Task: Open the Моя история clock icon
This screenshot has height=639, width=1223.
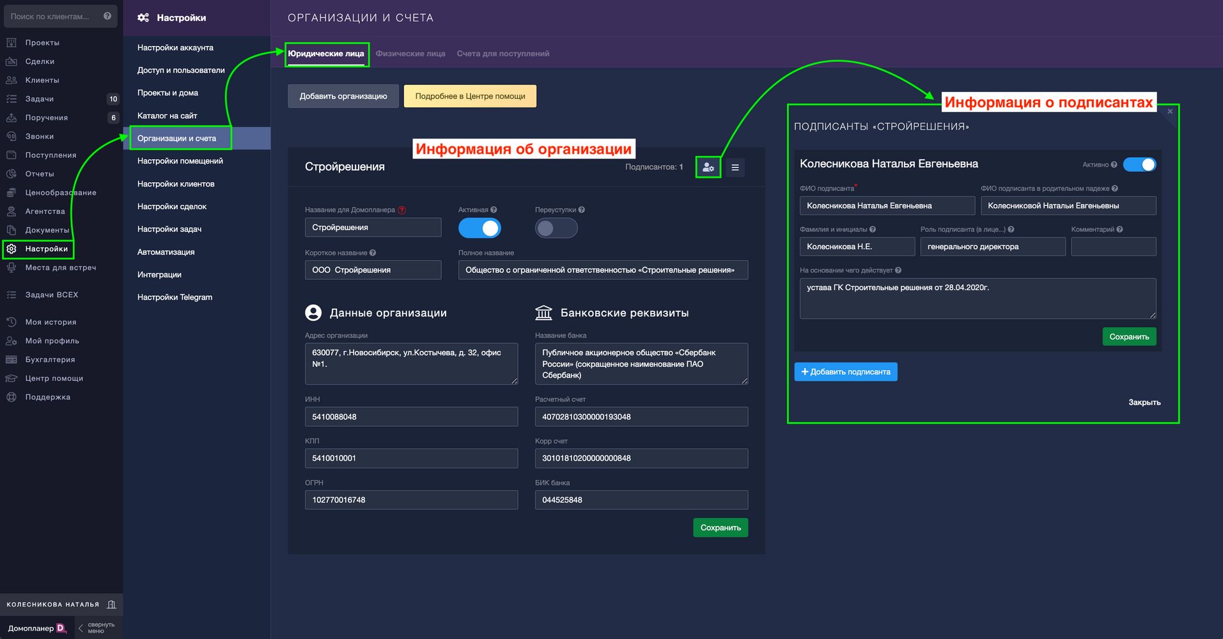Action: pos(12,322)
